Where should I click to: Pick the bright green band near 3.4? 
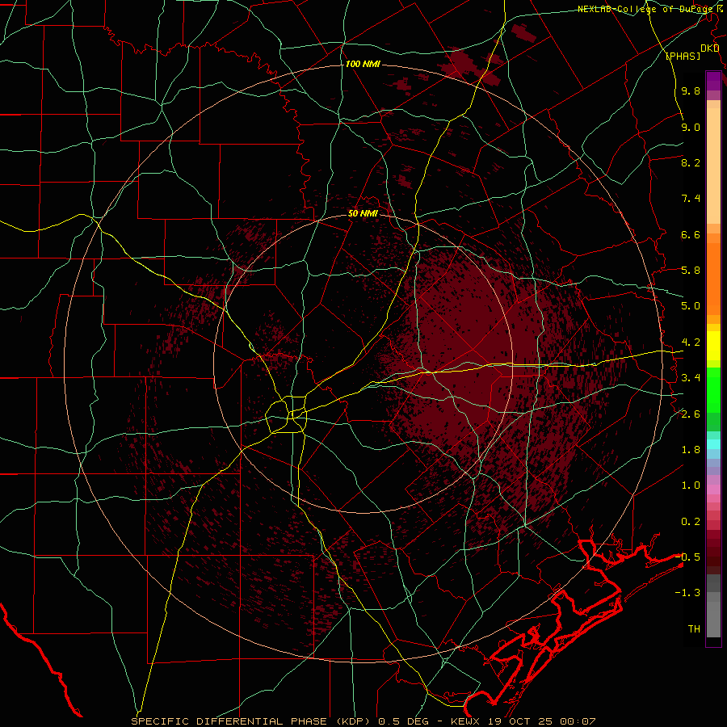click(713, 389)
